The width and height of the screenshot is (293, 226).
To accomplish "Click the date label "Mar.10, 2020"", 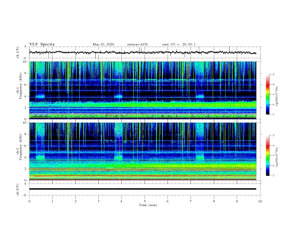I will coord(103,44).
